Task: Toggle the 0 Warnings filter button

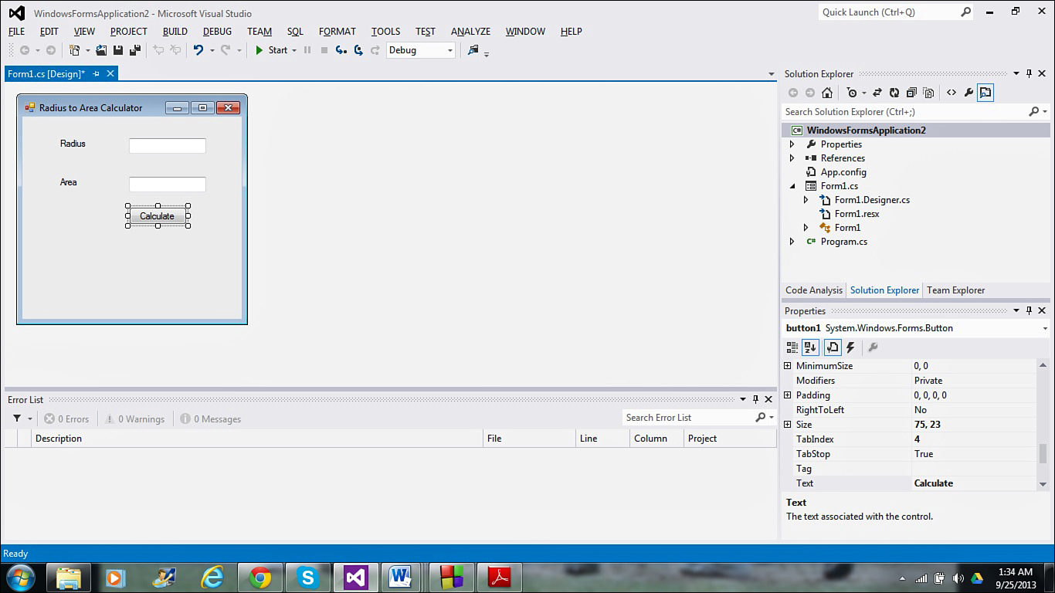Action: point(135,418)
